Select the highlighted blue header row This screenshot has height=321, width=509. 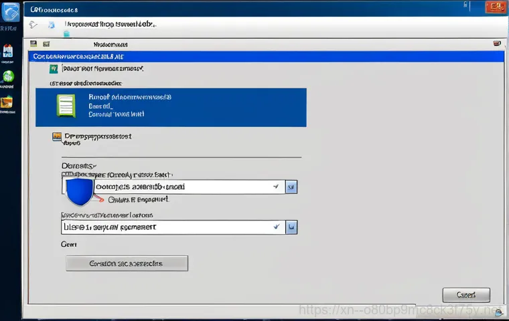click(x=266, y=56)
